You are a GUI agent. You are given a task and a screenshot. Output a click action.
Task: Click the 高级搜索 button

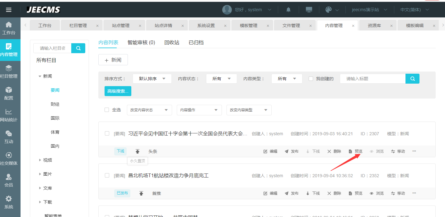point(118,91)
